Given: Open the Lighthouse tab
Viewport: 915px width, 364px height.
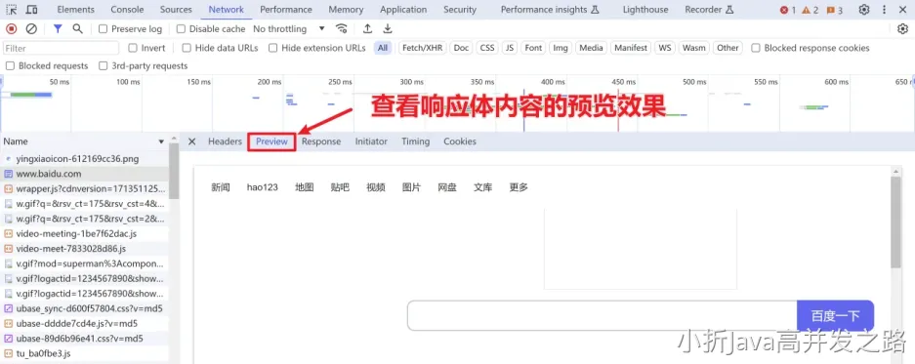Looking at the screenshot, I should [x=645, y=10].
